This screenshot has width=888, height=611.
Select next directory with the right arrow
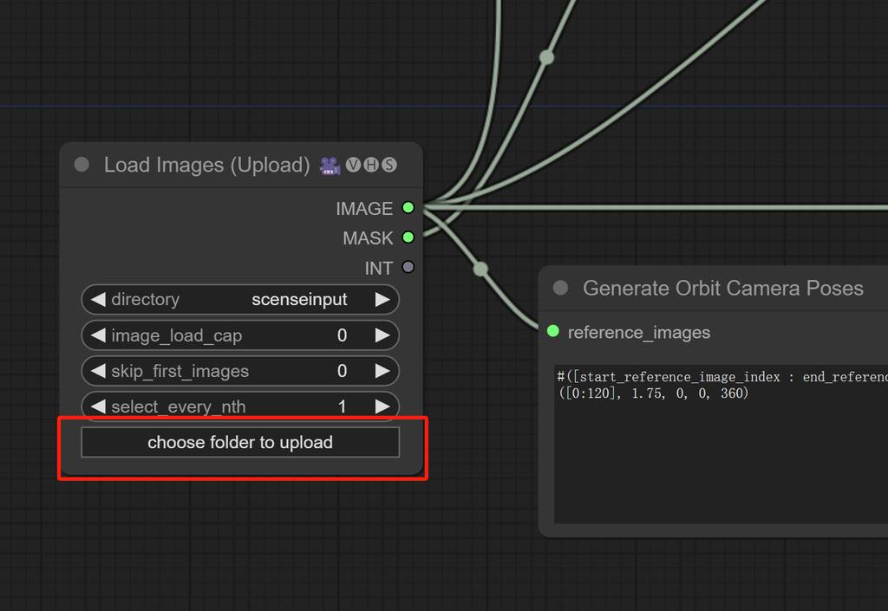point(382,300)
